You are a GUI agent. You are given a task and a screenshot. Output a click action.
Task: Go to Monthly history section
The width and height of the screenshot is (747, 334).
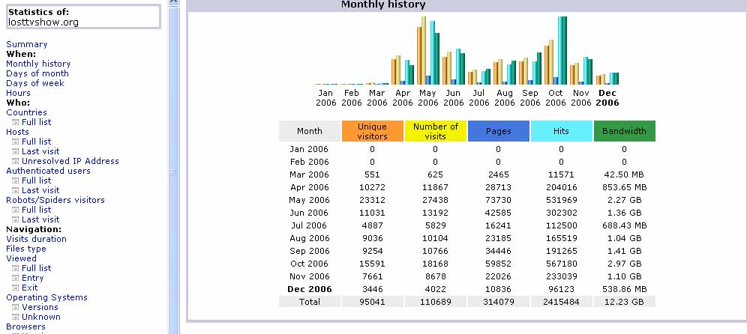[x=38, y=64]
